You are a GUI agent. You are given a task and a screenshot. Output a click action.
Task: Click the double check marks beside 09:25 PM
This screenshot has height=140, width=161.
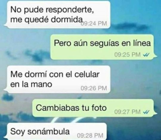[x=146, y=55]
